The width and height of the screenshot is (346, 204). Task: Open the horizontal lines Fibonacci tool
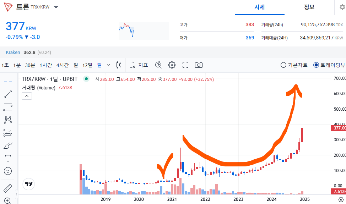pyautogui.click(x=8, y=107)
